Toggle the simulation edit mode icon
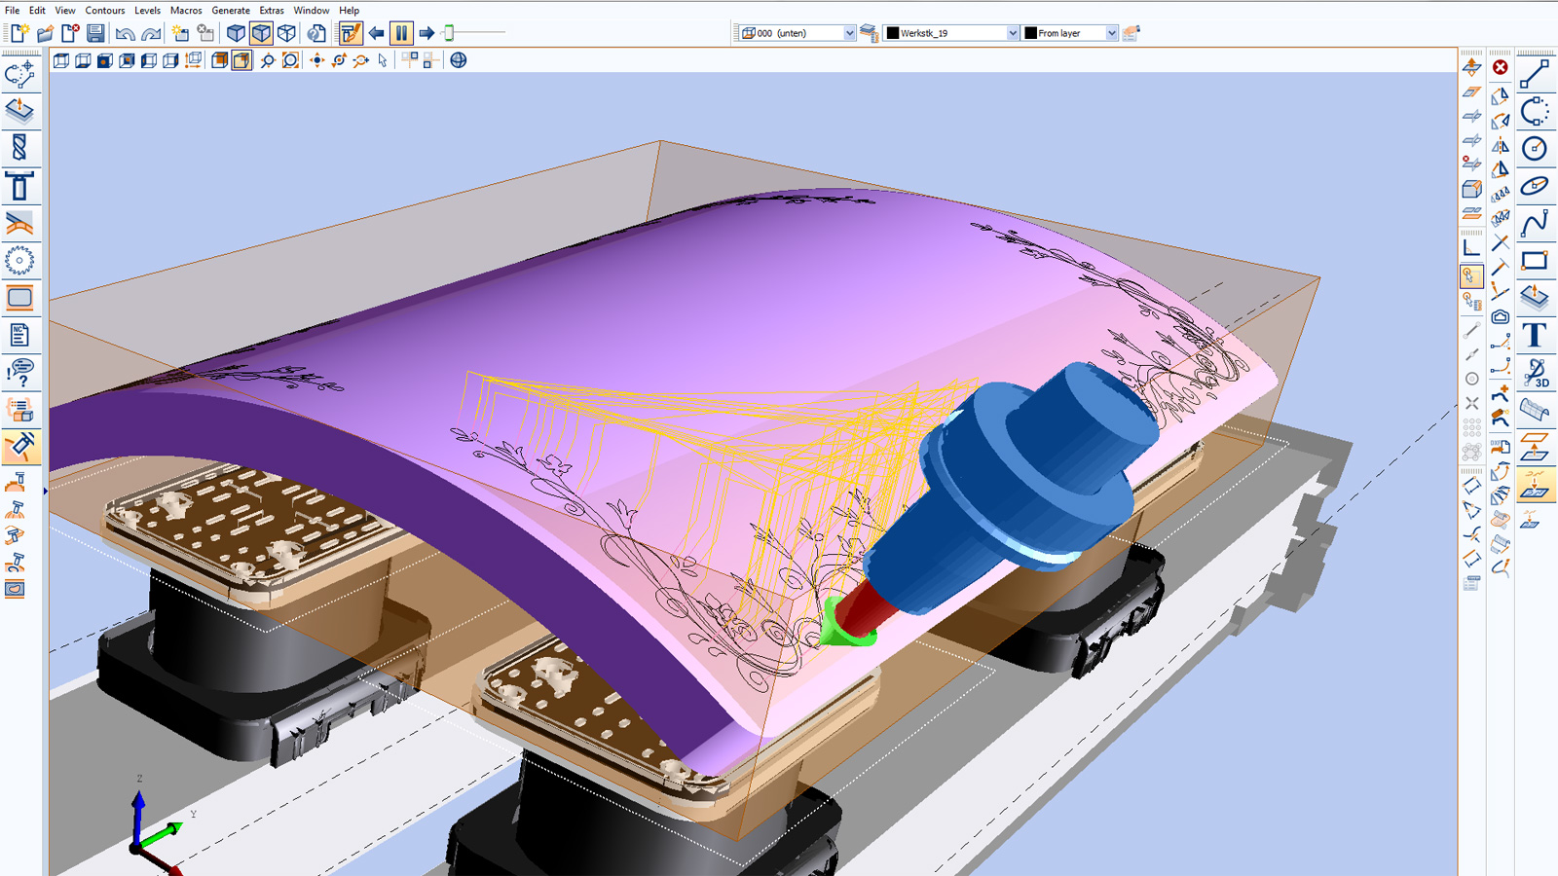1558x876 pixels. tap(351, 33)
